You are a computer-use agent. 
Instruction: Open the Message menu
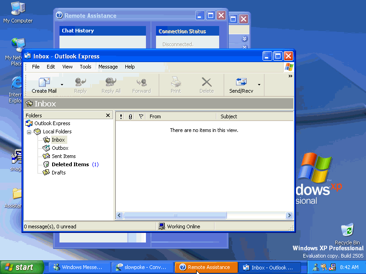click(108, 67)
